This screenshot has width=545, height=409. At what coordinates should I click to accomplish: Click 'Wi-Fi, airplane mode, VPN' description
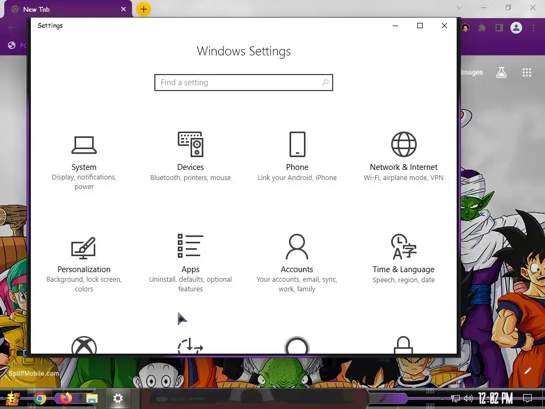[403, 177]
